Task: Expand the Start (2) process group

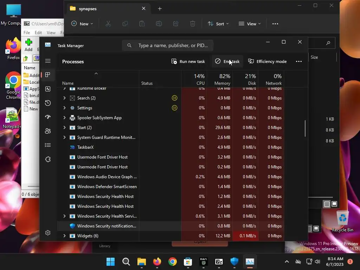Action: coord(65,128)
